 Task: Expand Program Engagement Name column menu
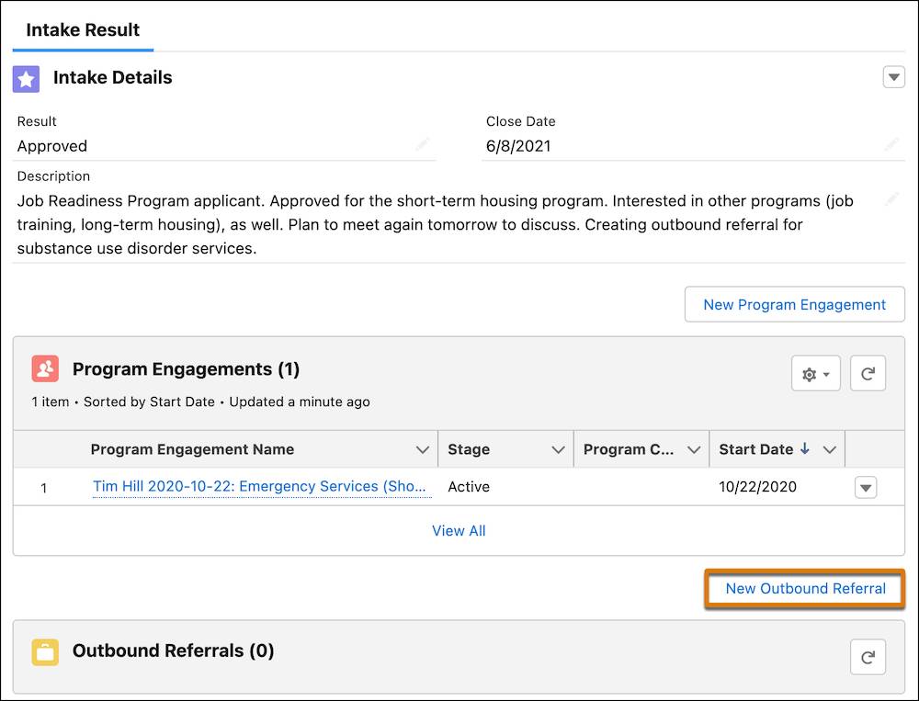[x=423, y=450]
